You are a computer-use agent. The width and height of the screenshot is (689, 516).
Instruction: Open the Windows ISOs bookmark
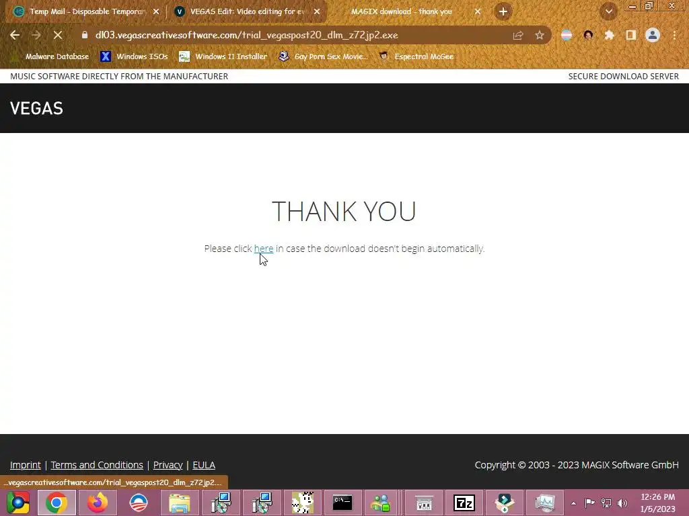tap(134, 56)
